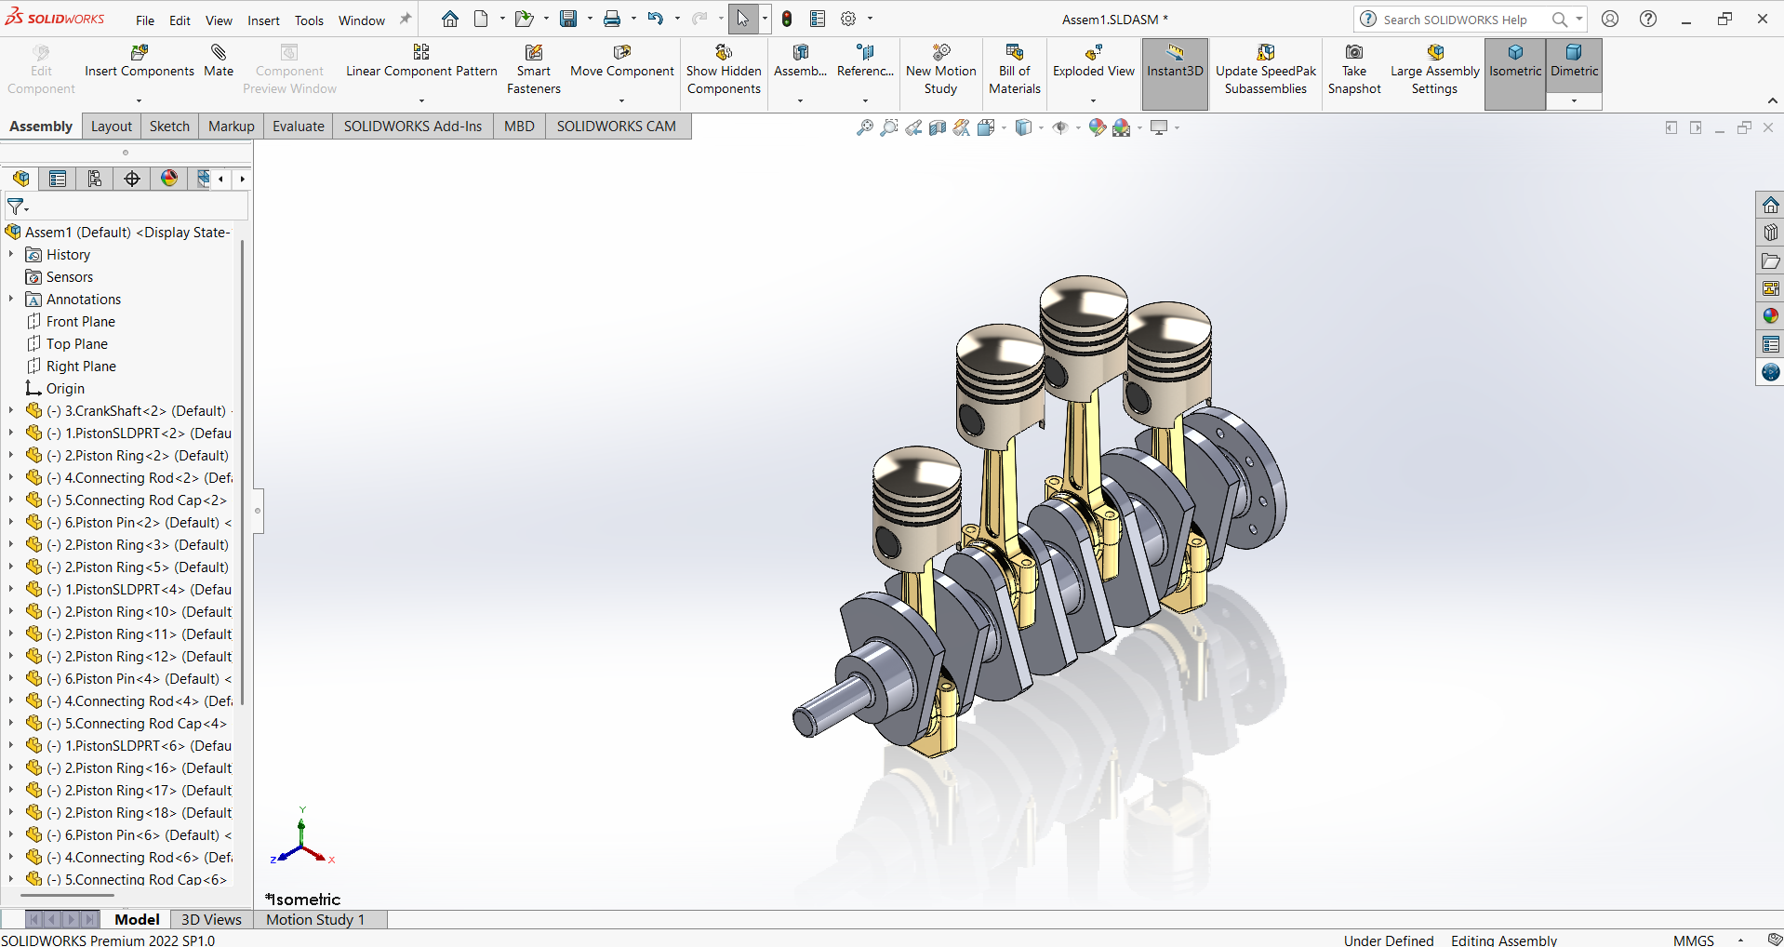Expand the 4.Connecting Rod<2> component
This screenshot has height=947, width=1784.
coord(11,477)
